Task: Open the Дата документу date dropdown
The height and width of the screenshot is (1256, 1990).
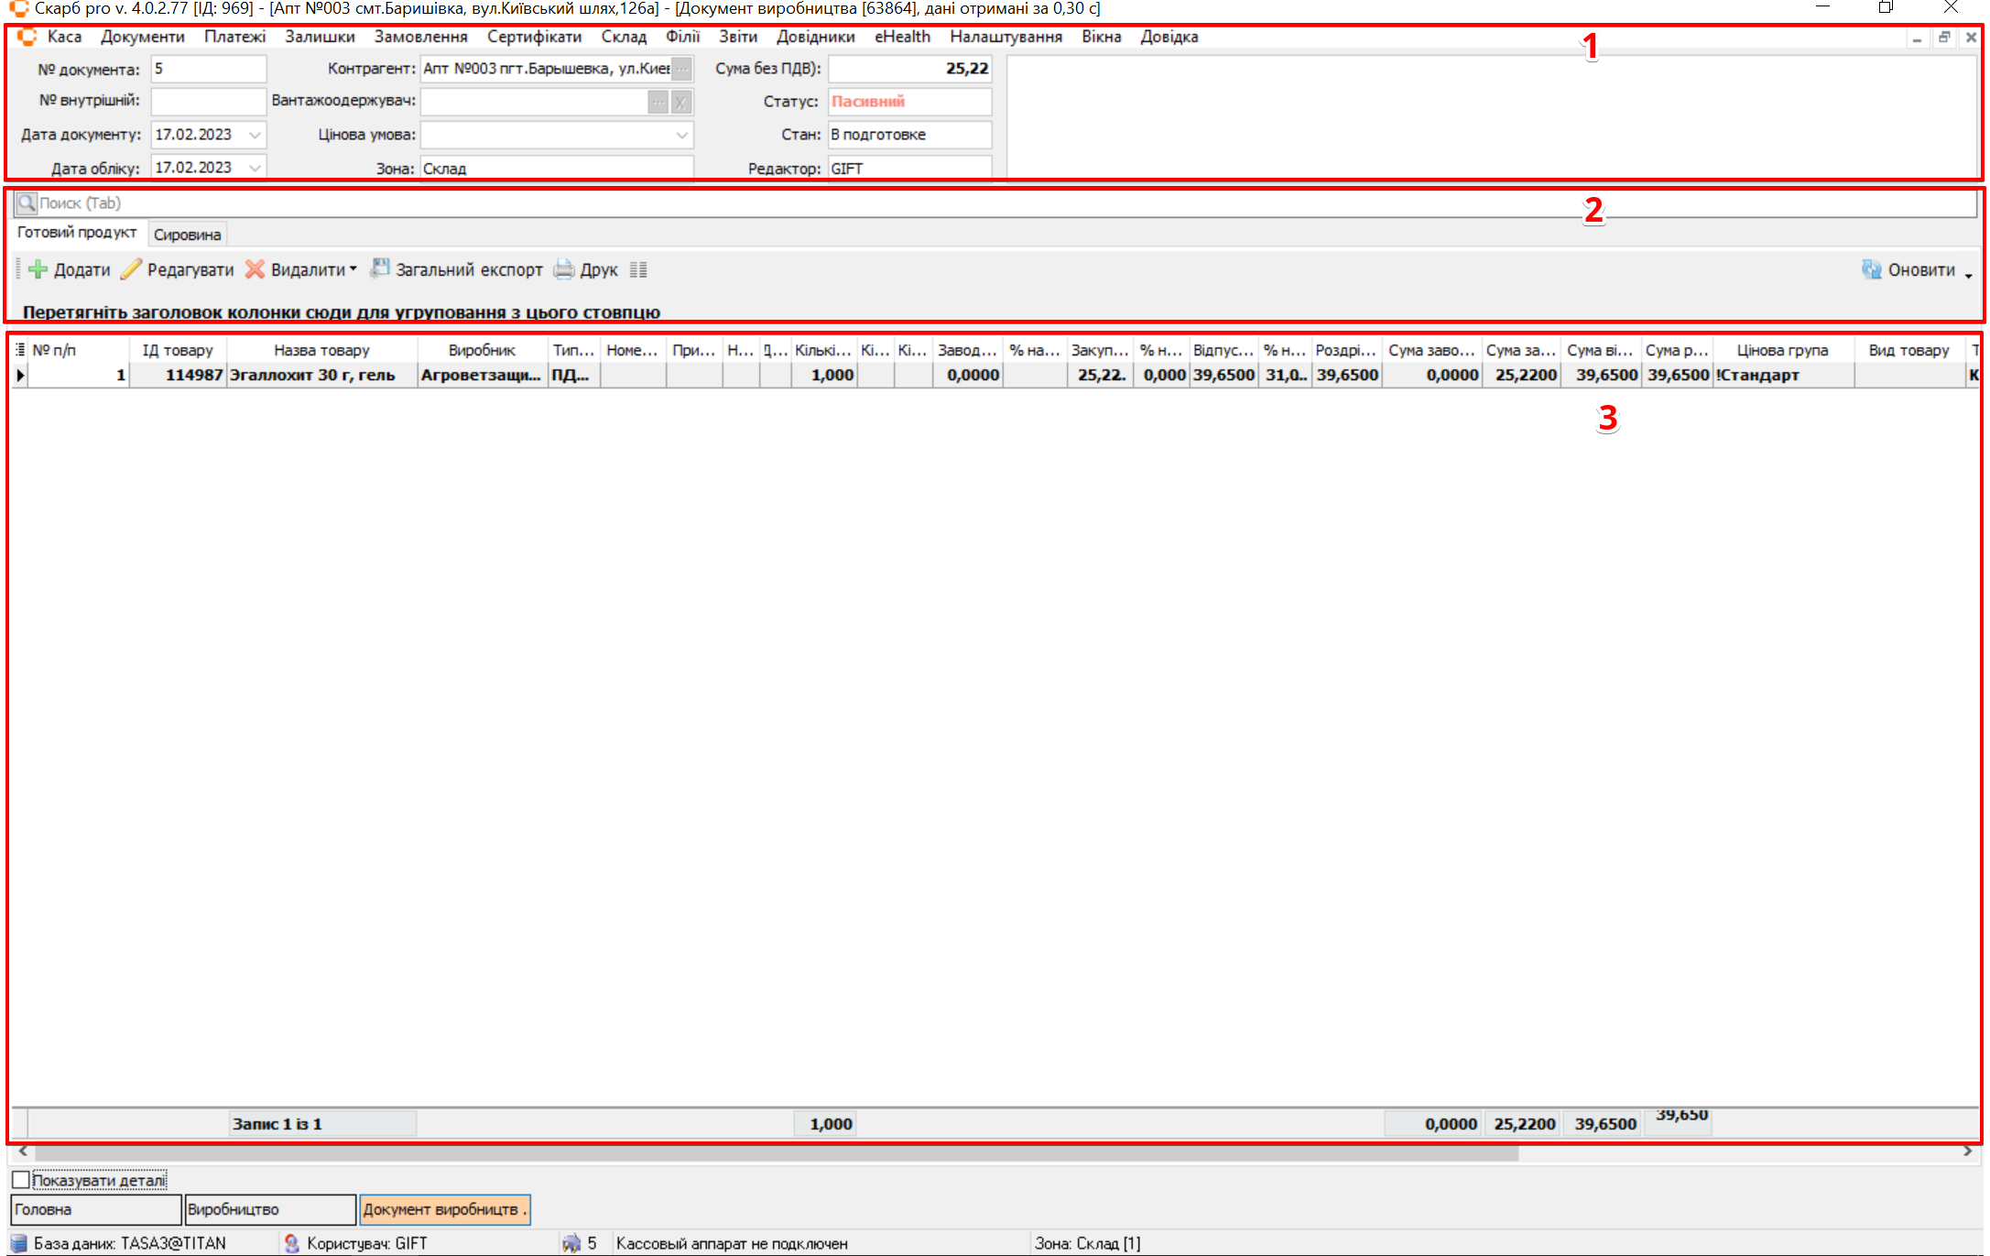Action: tap(256, 135)
